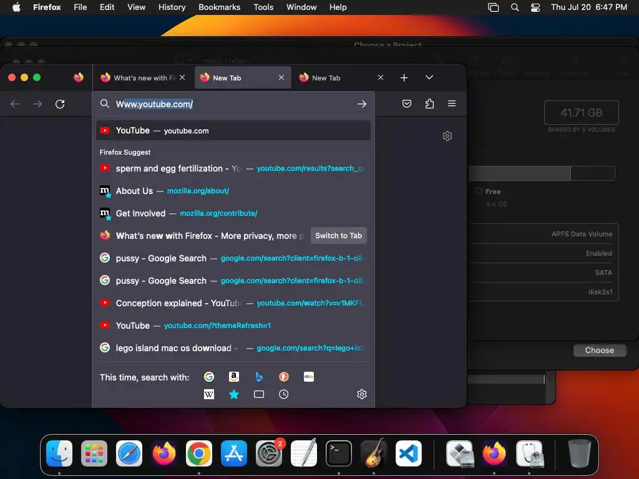639x479 pixels.
Task: Click the Firefox forward arrow button
Action: pos(37,104)
